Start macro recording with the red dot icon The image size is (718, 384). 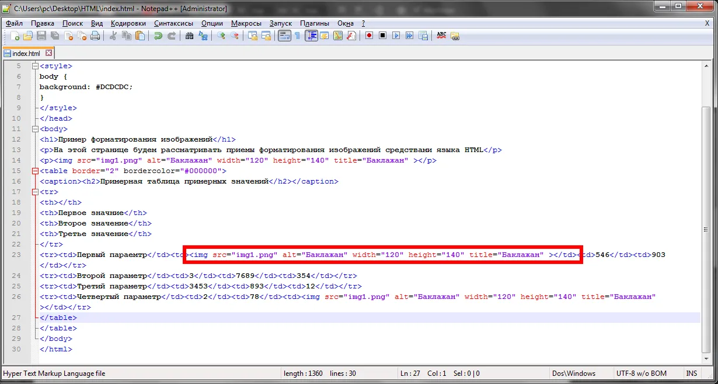pos(369,36)
